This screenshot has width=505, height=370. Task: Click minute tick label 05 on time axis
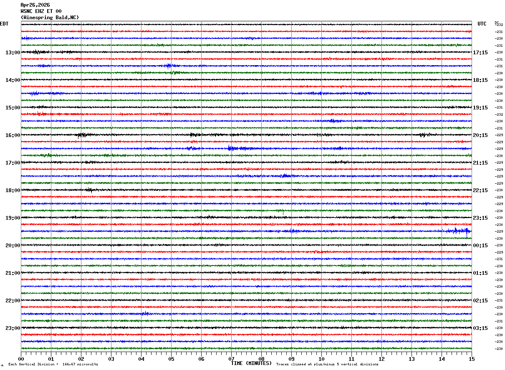(171, 359)
